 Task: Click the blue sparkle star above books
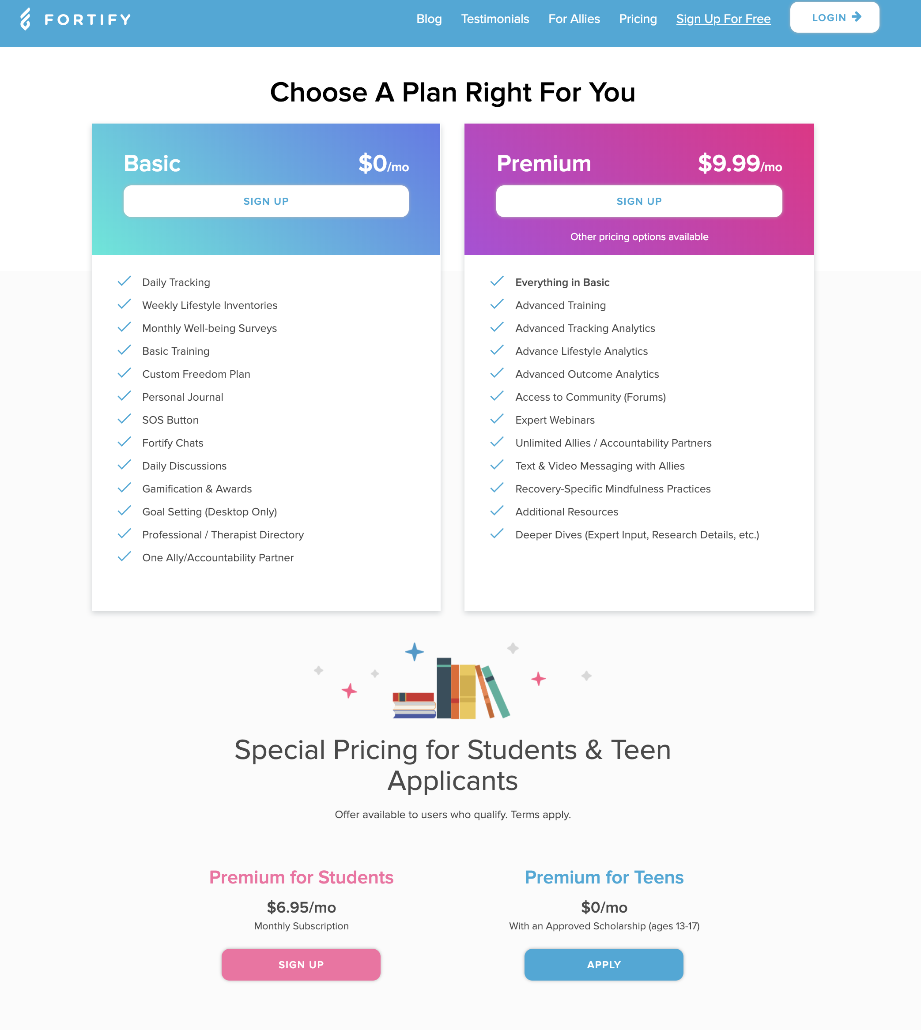(x=415, y=652)
